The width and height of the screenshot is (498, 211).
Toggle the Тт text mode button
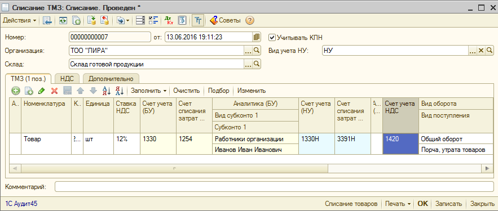click(198, 21)
